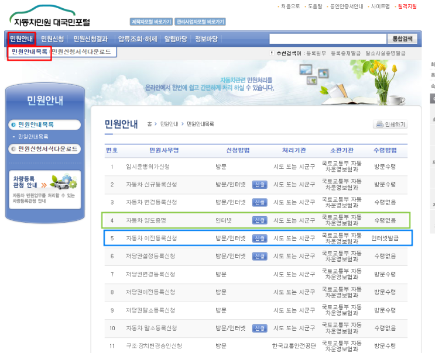The width and height of the screenshot is (435, 353).
Task: Click recommended keyword 등록원부
Action: 316,53
